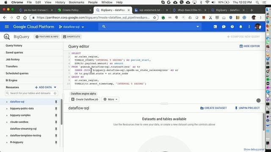Image resolution: width=271 pixels, height=152 pixels.
Task: Click the Chrome back arrow
Action: coord(5,18)
